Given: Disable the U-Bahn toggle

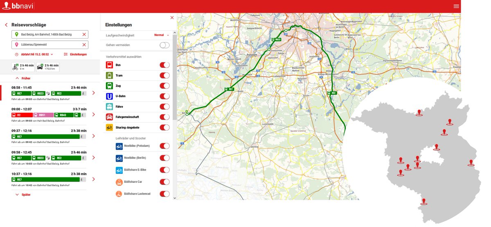Looking at the screenshot, I should 164,96.
